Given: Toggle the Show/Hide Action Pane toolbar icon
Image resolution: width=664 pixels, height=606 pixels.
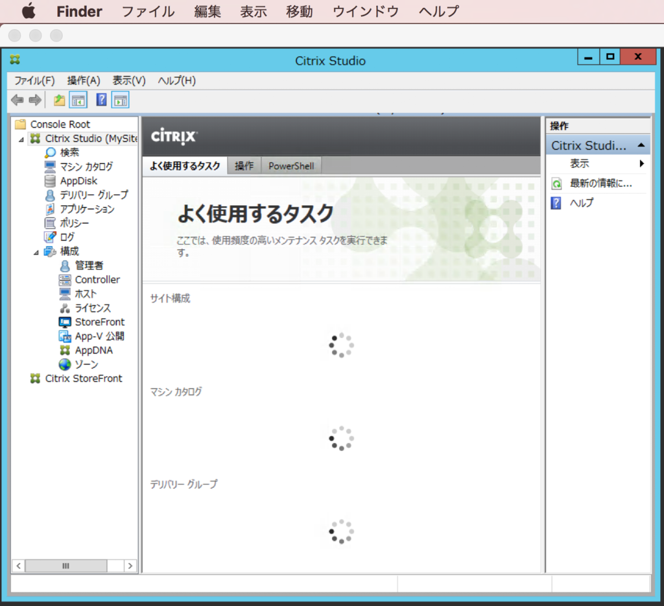Looking at the screenshot, I should 120,101.
